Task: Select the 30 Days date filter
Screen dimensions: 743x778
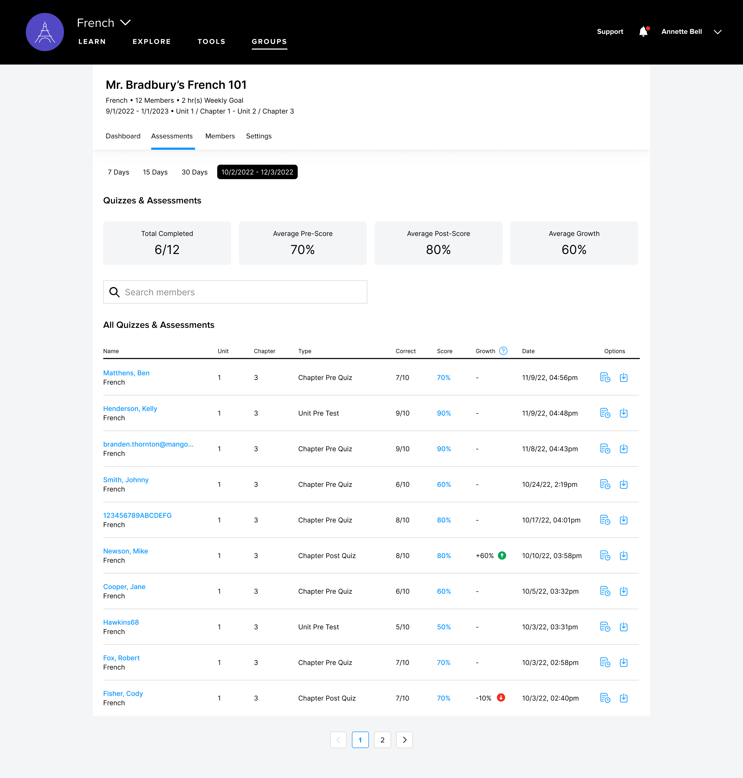Action: (x=195, y=172)
